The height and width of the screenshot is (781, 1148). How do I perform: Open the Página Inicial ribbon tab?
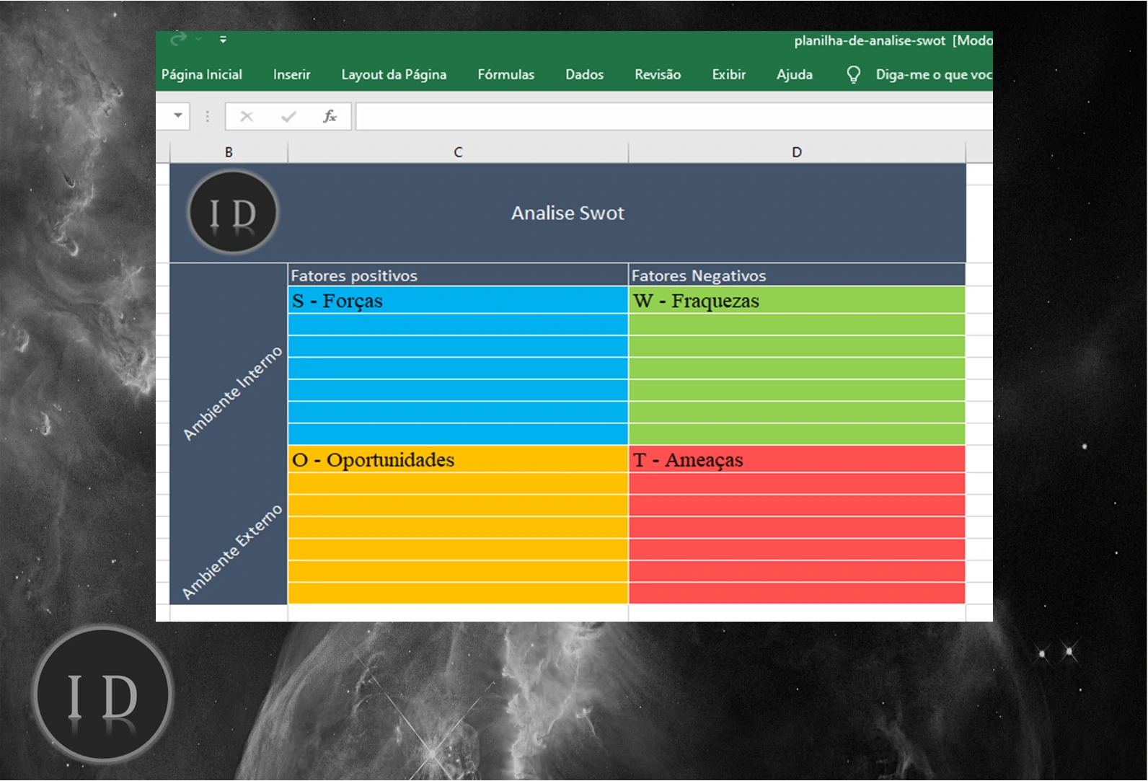pos(201,74)
